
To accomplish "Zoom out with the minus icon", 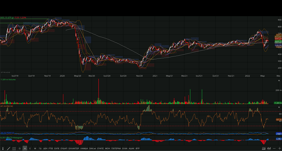I will (x=274, y=148).
